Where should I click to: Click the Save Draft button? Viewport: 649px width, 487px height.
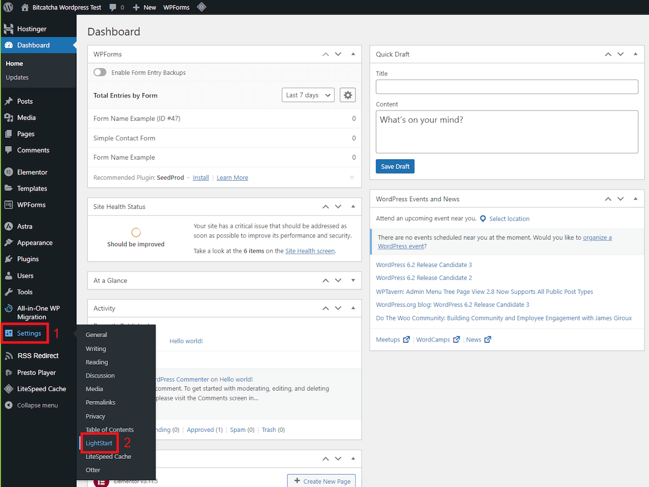click(x=395, y=166)
